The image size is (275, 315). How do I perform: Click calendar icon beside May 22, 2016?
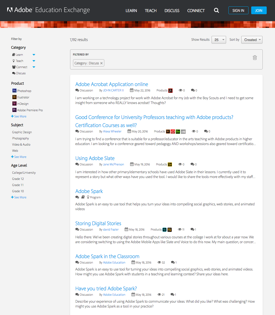coord(132,90)
